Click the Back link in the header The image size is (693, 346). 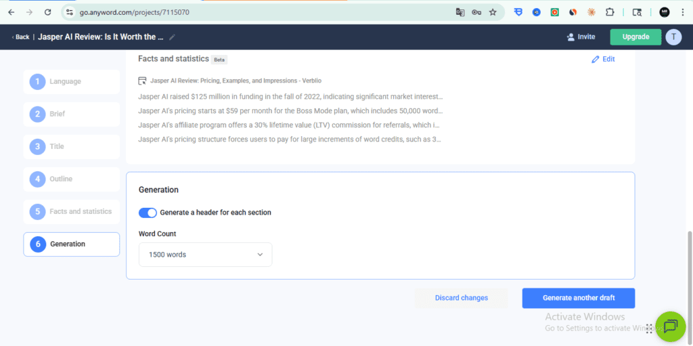20,37
